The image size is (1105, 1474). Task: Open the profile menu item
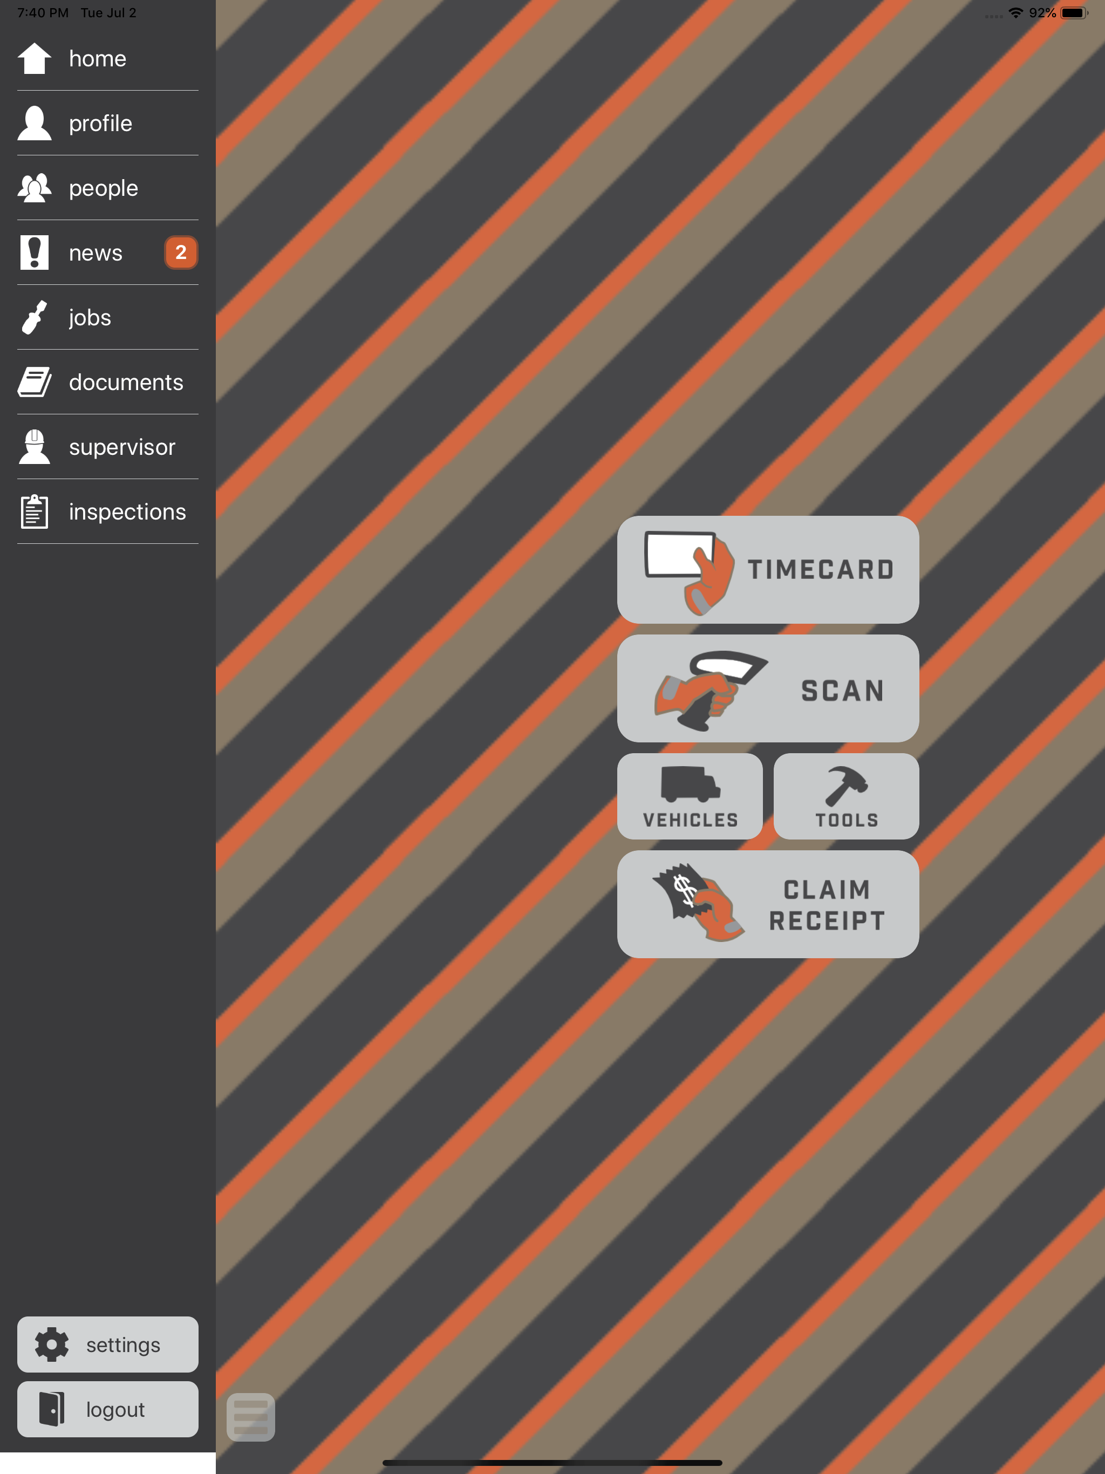click(x=108, y=122)
